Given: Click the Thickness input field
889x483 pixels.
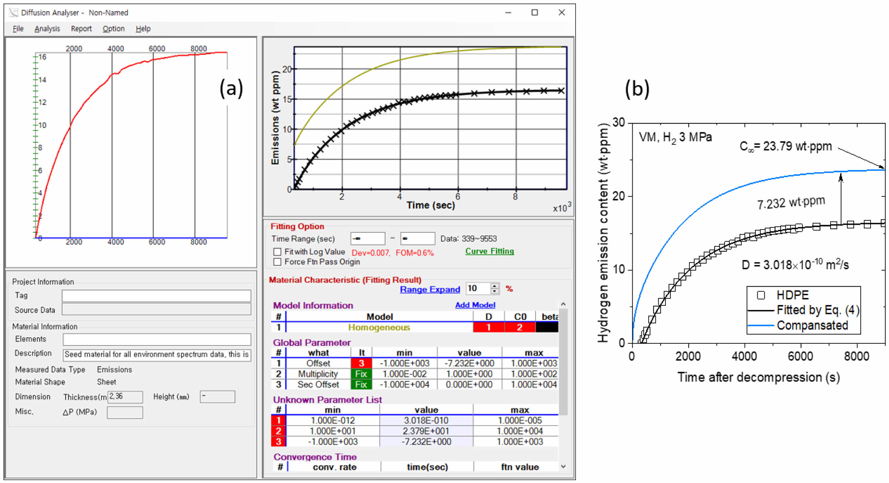Looking at the screenshot, I should [x=125, y=397].
